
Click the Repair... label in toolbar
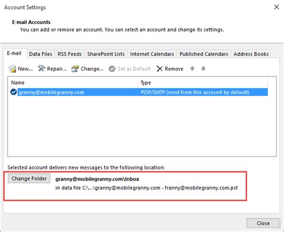[x=57, y=69]
